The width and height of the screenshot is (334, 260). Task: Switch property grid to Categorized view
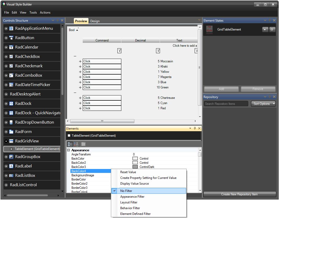[70, 144]
